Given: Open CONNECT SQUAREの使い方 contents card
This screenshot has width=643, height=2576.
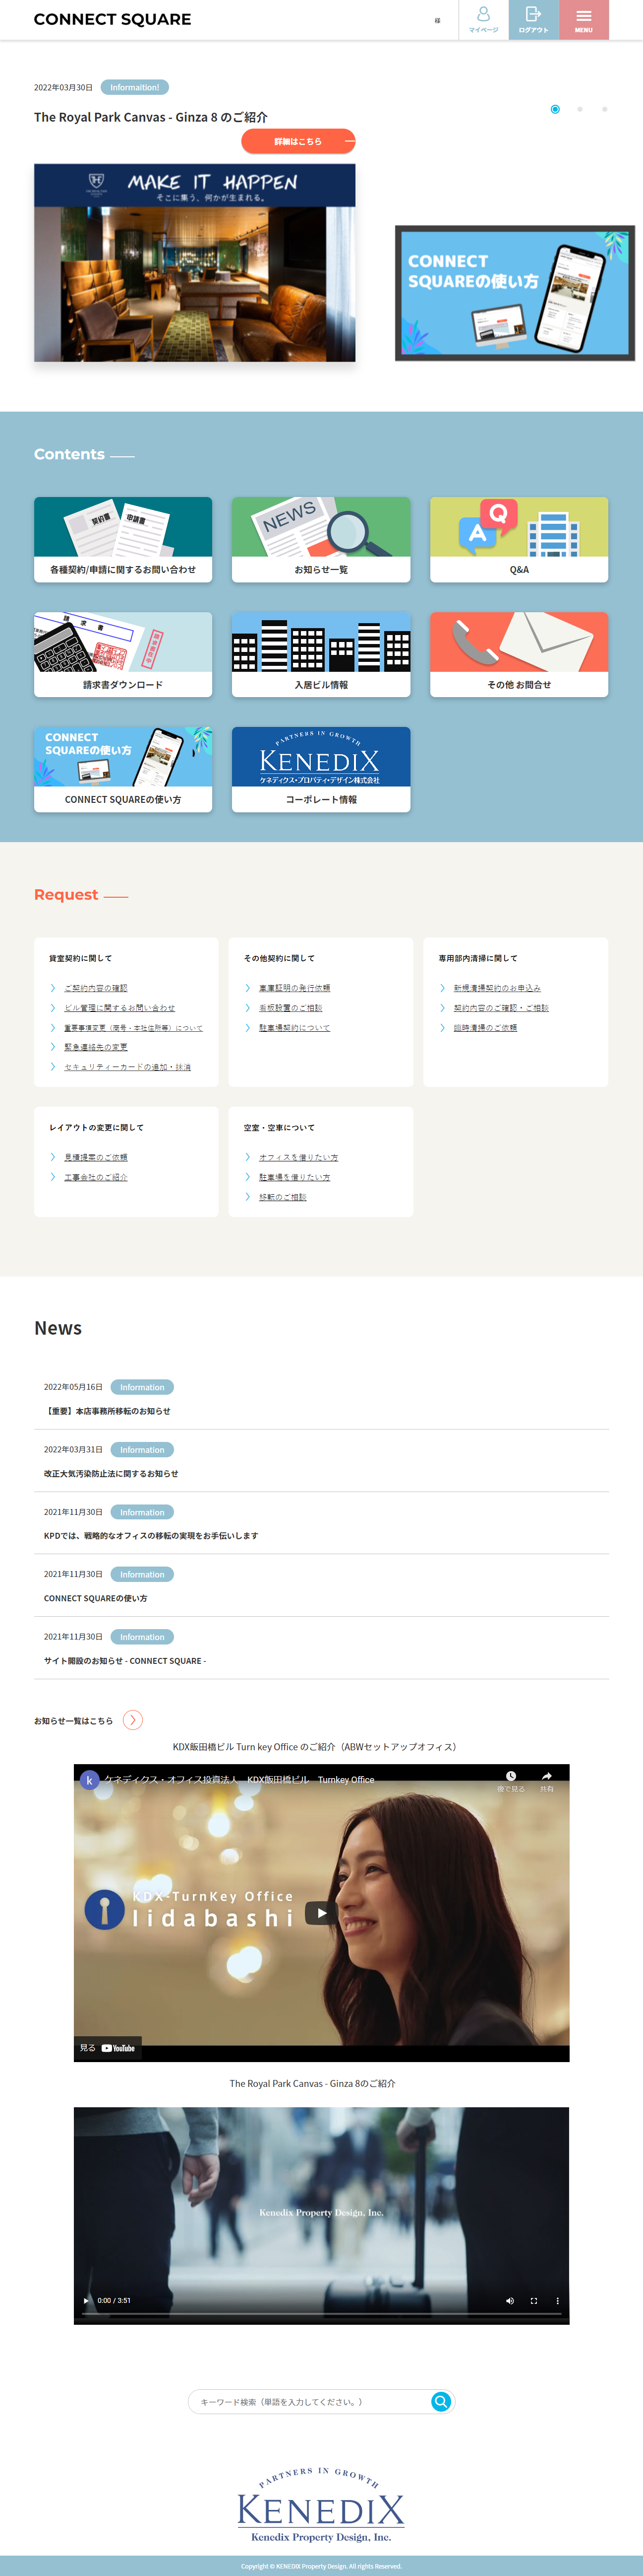Looking at the screenshot, I should 123,769.
